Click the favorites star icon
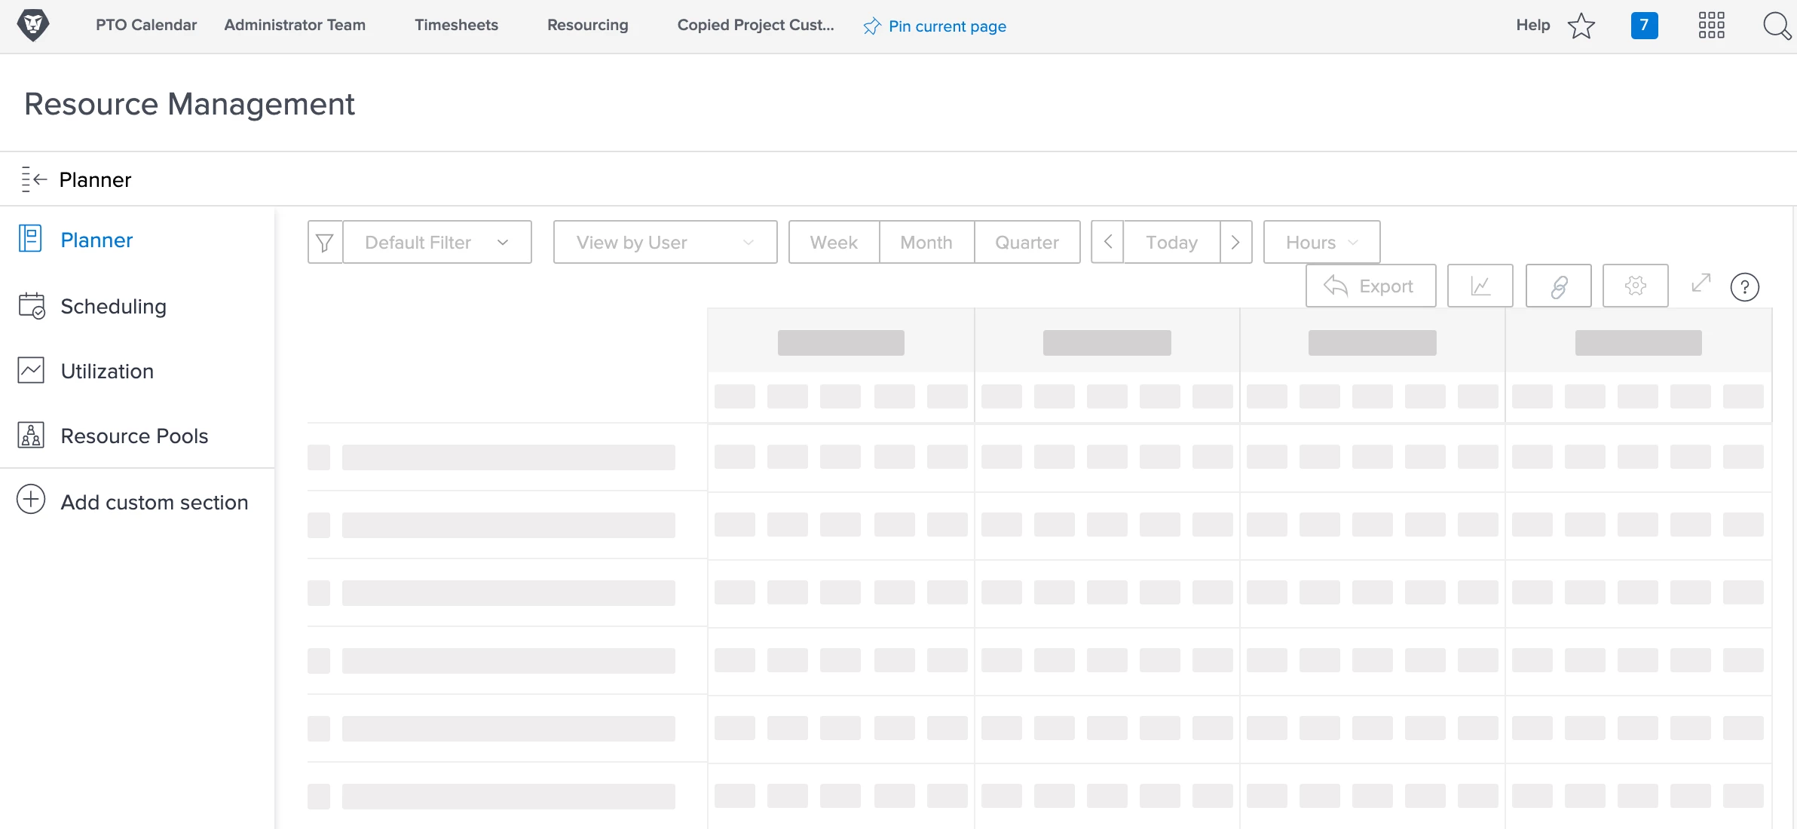Image resolution: width=1797 pixels, height=829 pixels. pyautogui.click(x=1581, y=26)
